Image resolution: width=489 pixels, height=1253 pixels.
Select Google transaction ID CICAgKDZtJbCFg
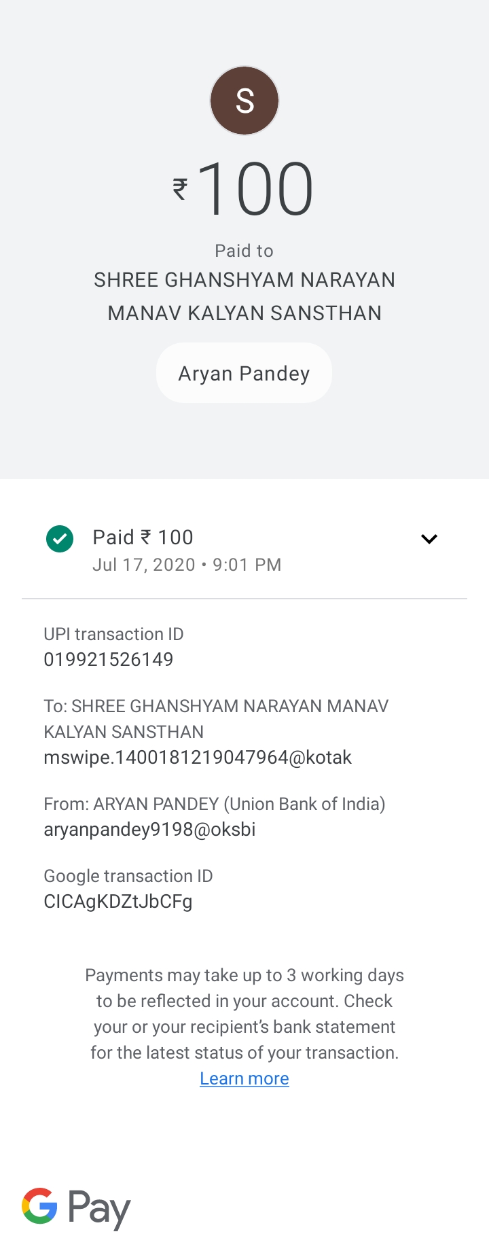click(x=118, y=901)
